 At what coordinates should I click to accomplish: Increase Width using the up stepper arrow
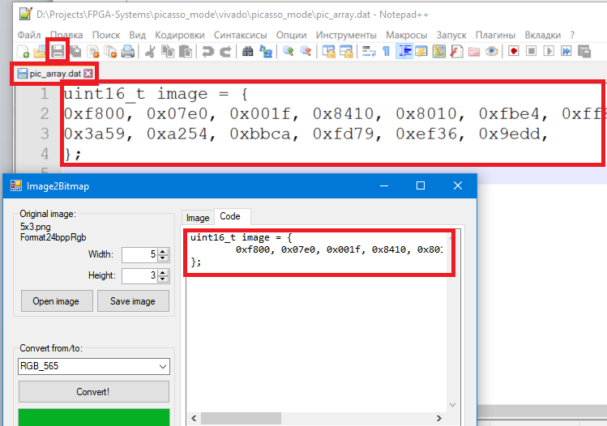(x=163, y=251)
